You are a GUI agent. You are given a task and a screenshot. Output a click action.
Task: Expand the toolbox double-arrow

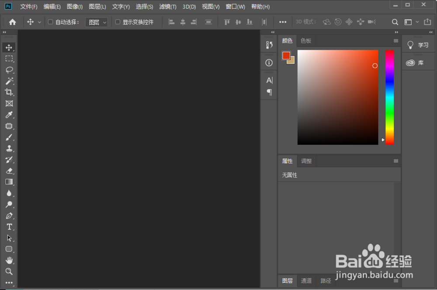(4, 32)
